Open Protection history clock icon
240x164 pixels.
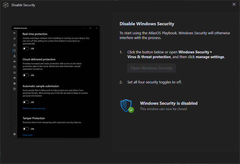click(x=15, y=89)
